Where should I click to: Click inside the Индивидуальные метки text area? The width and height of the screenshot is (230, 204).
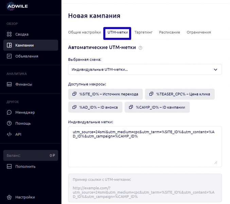[x=145, y=147]
